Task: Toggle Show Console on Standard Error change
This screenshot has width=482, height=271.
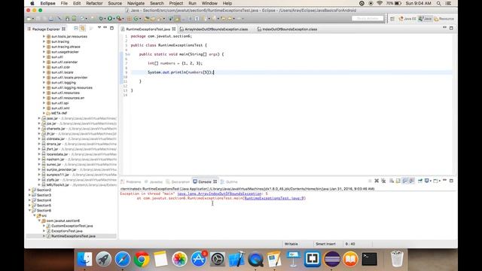Action: click(x=412, y=181)
